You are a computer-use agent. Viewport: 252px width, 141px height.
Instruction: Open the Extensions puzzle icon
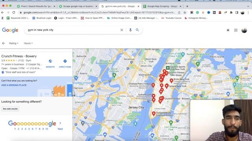pos(231,13)
